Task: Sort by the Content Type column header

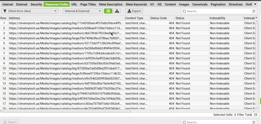Action: (x=137, y=18)
